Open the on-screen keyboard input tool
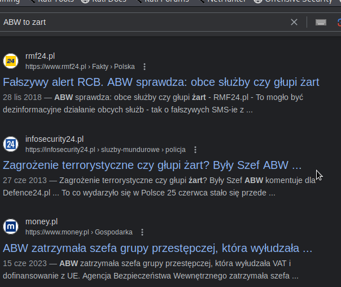The width and height of the screenshot is (341, 287). tap(321, 22)
